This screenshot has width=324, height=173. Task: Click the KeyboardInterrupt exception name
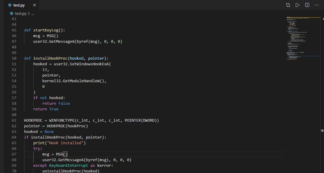pyautogui.click(x=69, y=166)
